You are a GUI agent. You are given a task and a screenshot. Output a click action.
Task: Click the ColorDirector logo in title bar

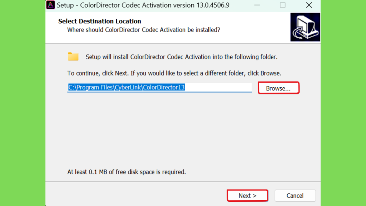coord(50,5)
